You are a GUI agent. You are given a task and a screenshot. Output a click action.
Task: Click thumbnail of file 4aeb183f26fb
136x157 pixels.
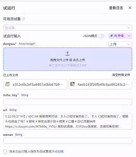(x=72, y=84)
